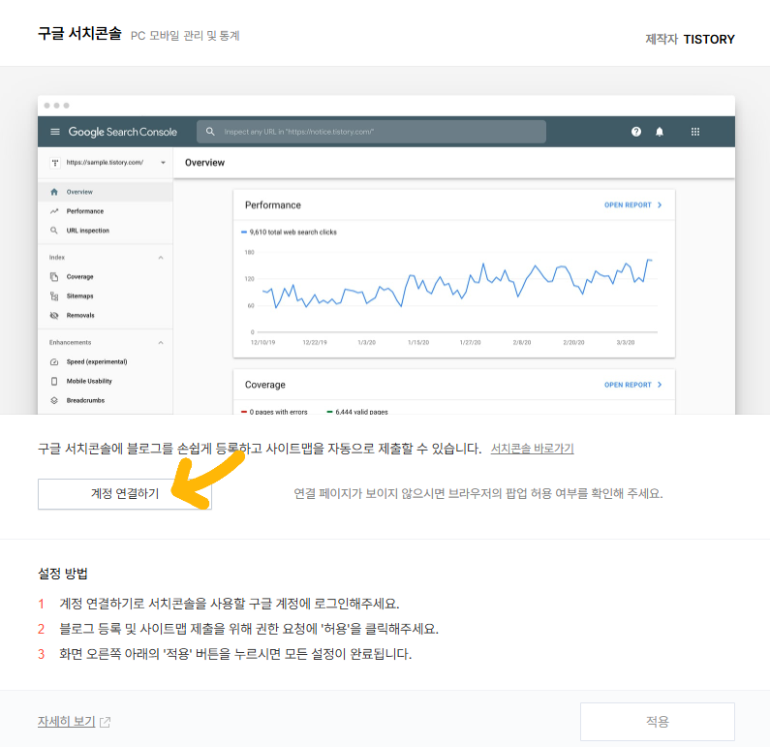
Task: Collapse the Index section chevron
Action: 161,258
